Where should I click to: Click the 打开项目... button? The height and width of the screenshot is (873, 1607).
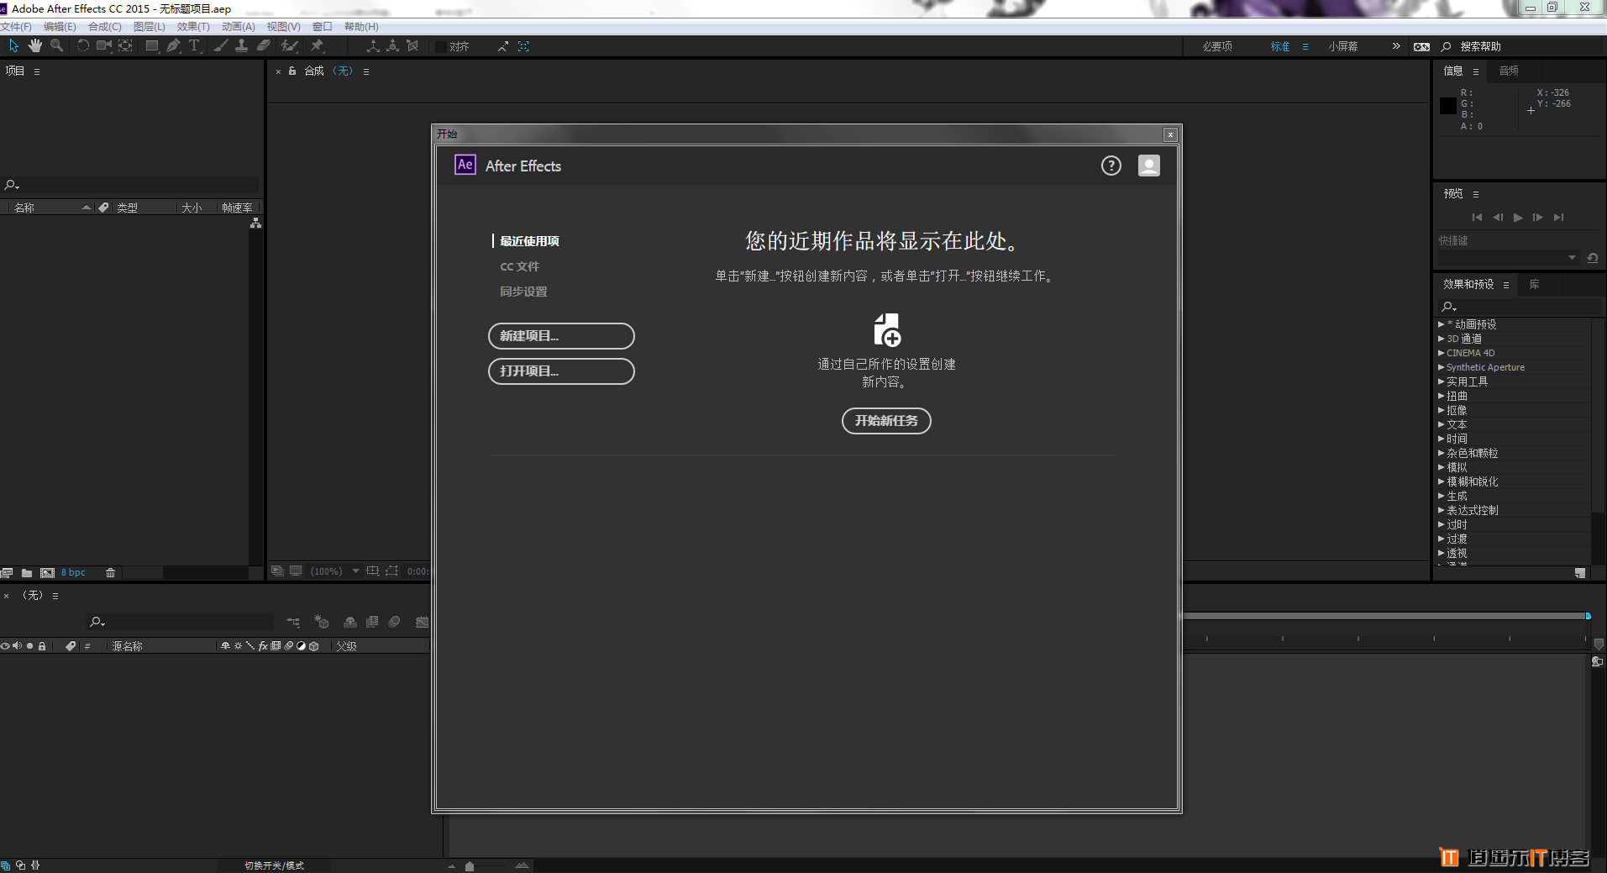[x=561, y=371]
